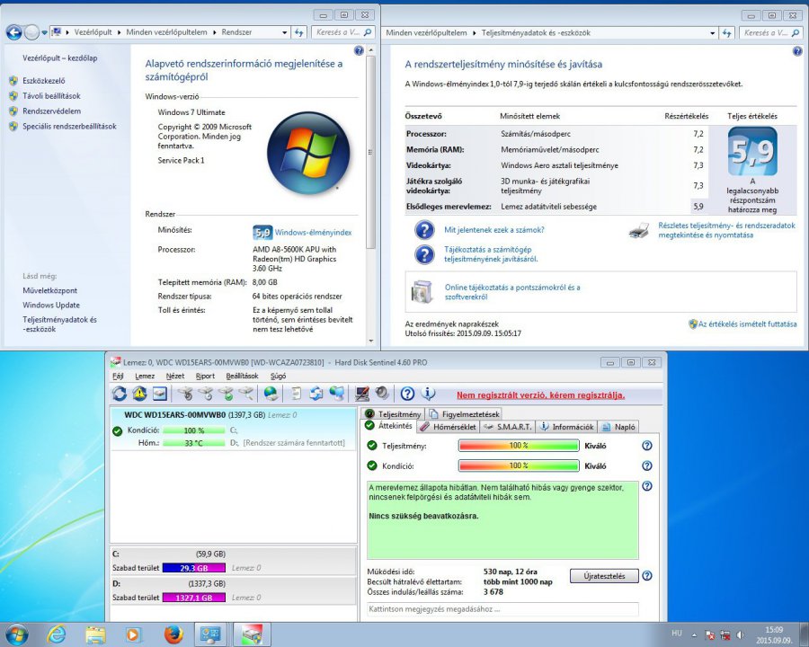Open help icon in Rendszer window
809x647 pixels.
tap(359, 50)
